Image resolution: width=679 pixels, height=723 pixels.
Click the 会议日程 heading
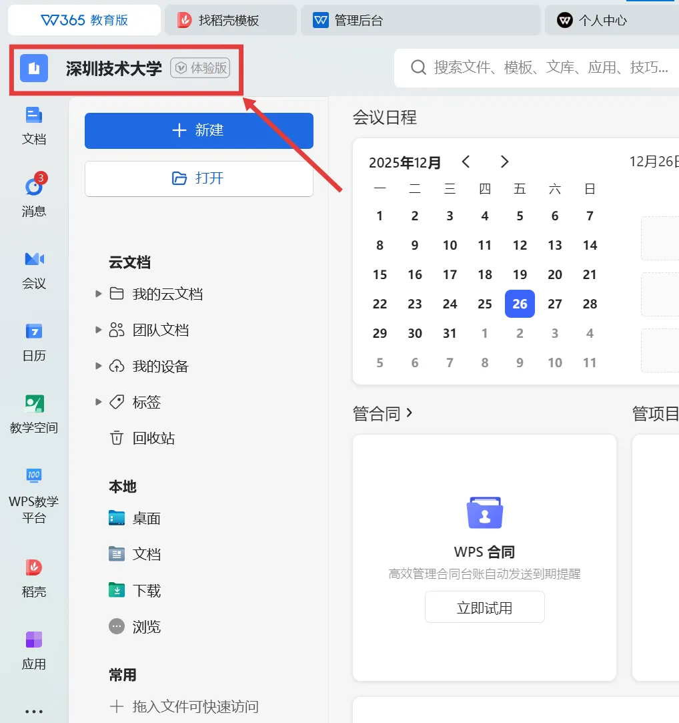tap(385, 117)
